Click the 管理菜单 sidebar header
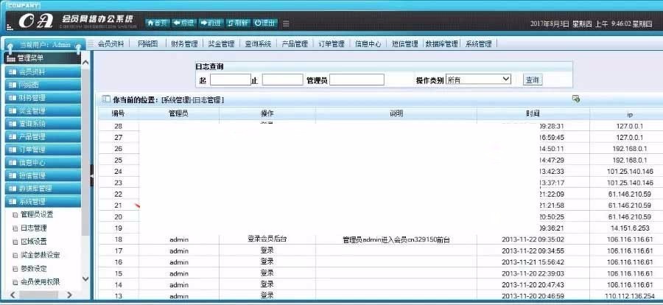This screenshot has height=305, width=663. tap(43, 58)
